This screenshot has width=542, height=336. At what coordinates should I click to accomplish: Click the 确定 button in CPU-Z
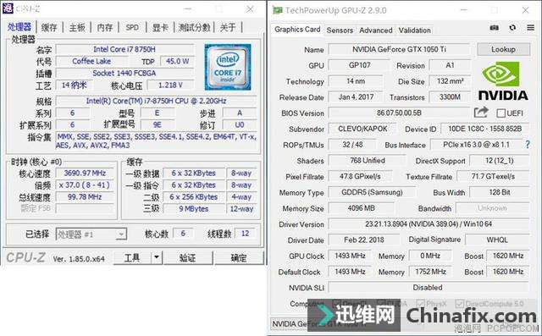(239, 257)
